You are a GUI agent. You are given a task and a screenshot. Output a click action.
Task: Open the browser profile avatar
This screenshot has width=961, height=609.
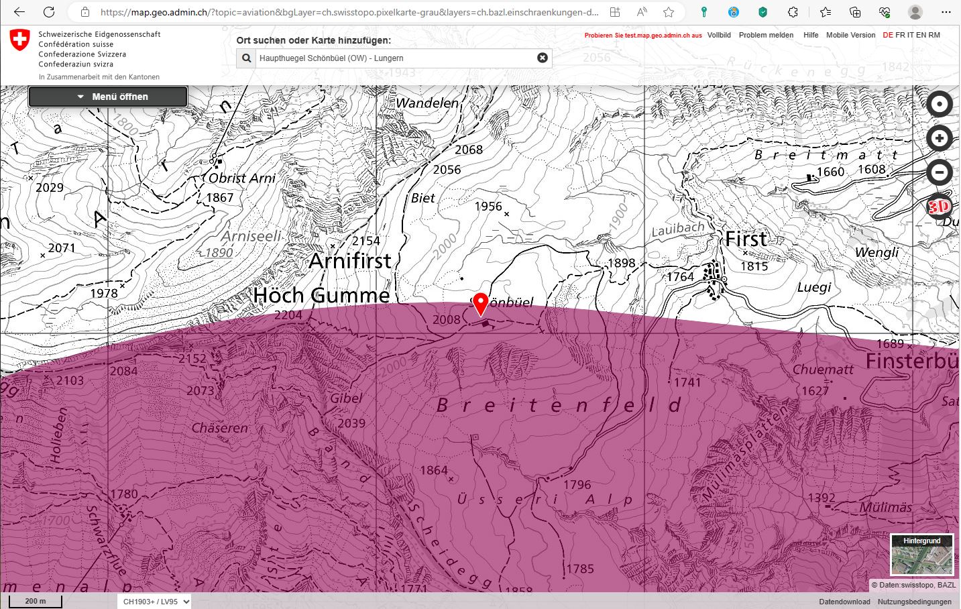915,12
